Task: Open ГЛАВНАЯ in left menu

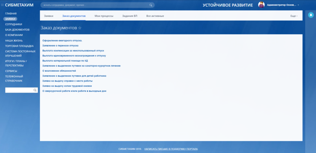Action: click(x=11, y=14)
